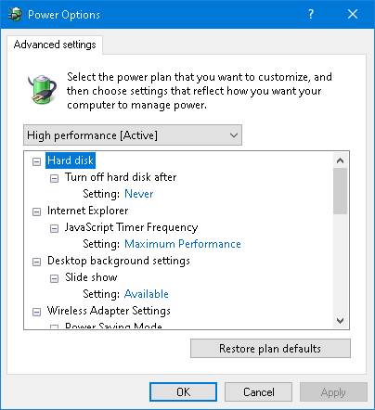
Task: Click the OK button
Action: point(184,392)
